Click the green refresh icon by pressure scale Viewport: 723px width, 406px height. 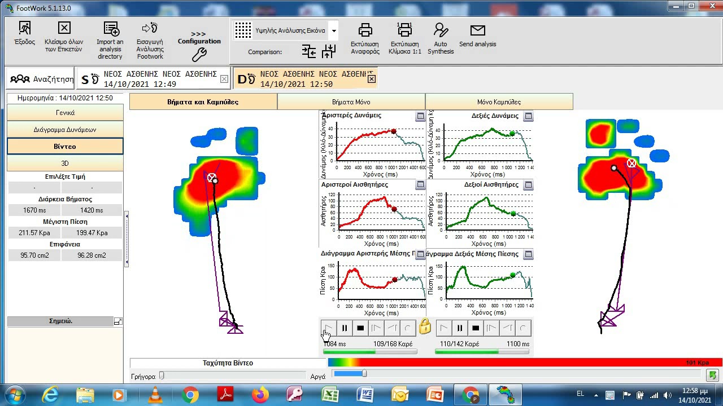(x=712, y=375)
